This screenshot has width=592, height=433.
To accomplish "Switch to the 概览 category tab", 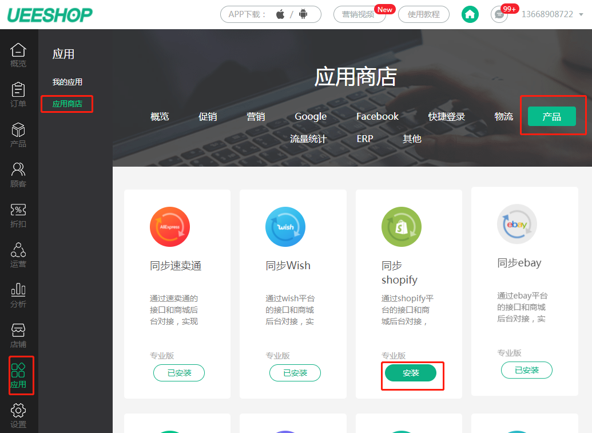I will (160, 116).
